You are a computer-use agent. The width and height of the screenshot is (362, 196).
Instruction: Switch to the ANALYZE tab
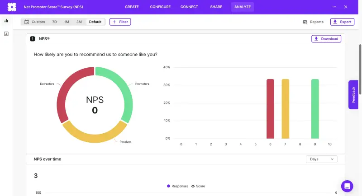(x=243, y=7)
